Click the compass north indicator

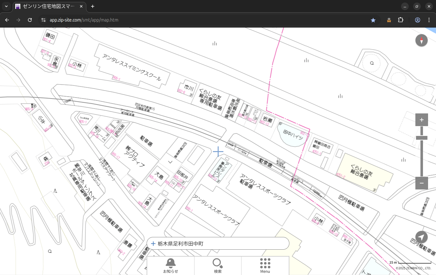point(421,41)
